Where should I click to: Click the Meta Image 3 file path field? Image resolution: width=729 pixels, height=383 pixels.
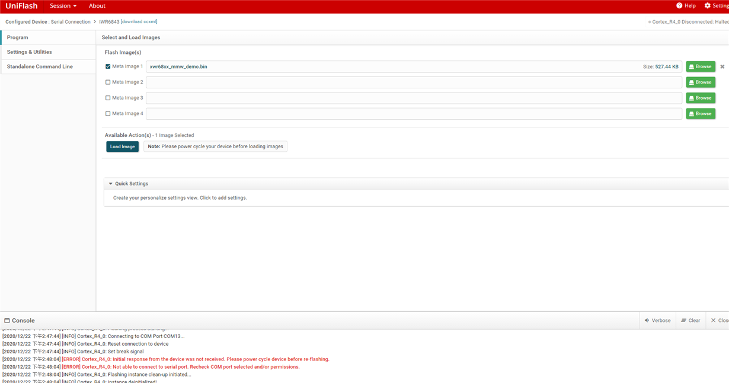[x=414, y=98]
